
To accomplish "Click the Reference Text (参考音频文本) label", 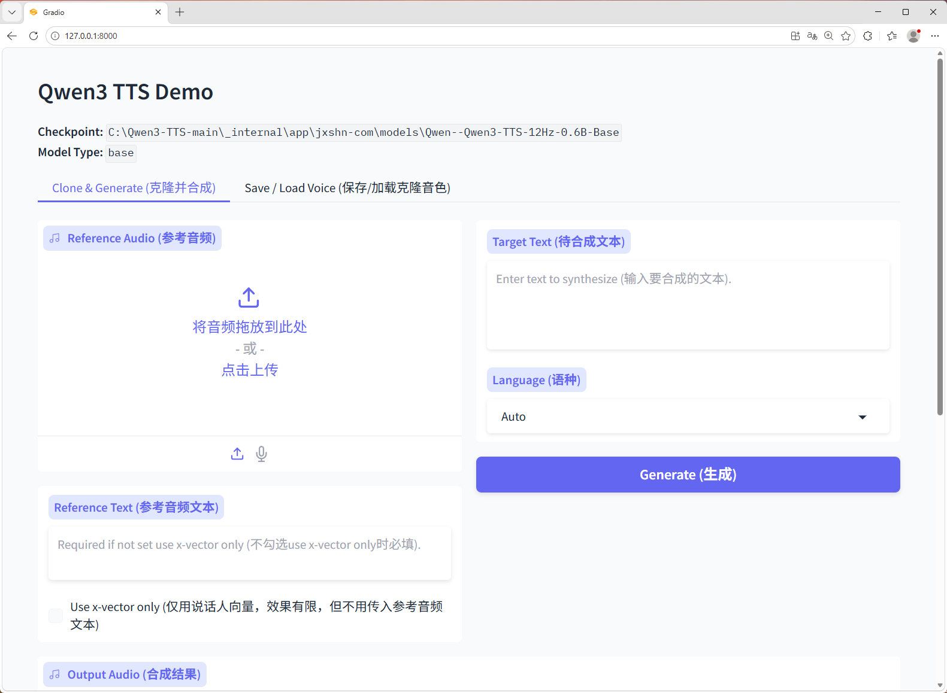I will tap(136, 507).
